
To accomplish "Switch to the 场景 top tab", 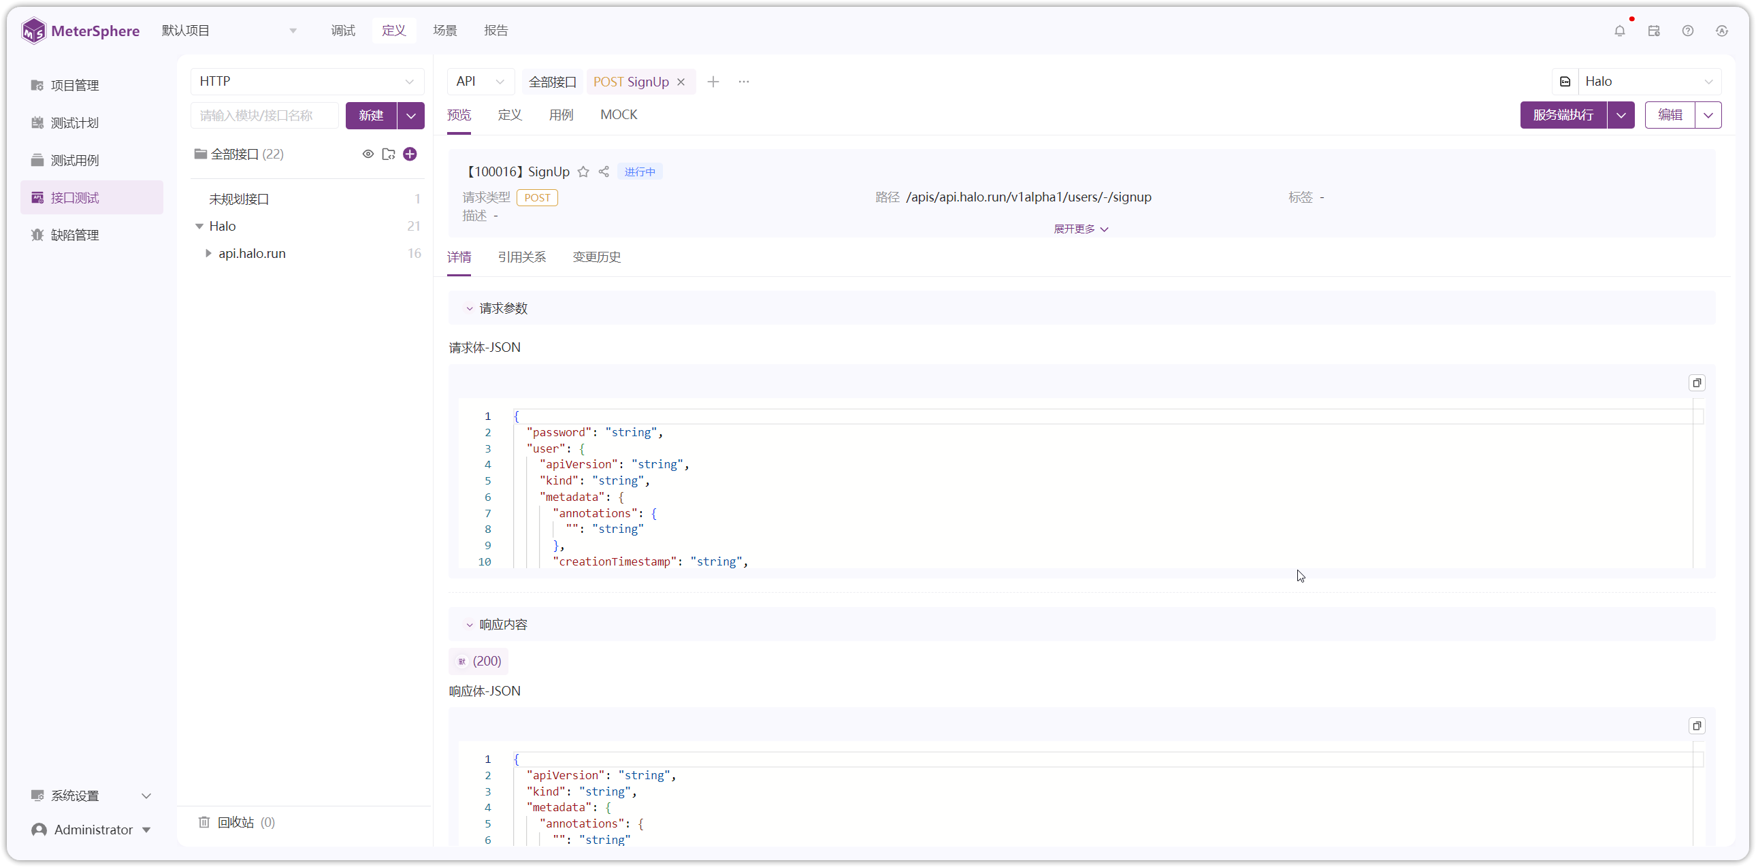I will point(444,31).
